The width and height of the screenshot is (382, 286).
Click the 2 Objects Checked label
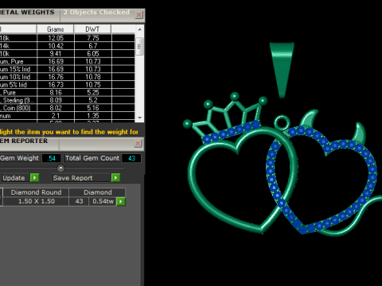click(96, 13)
